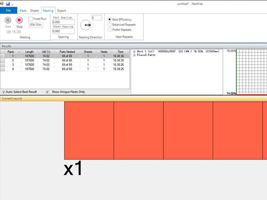Edit the Part Spacing field

[64, 22]
